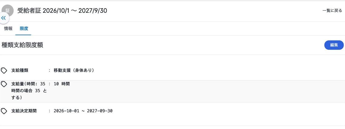The width and height of the screenshot is (345, 129).
Task: Switch to the 情報 tab
Action: point(8,29)
